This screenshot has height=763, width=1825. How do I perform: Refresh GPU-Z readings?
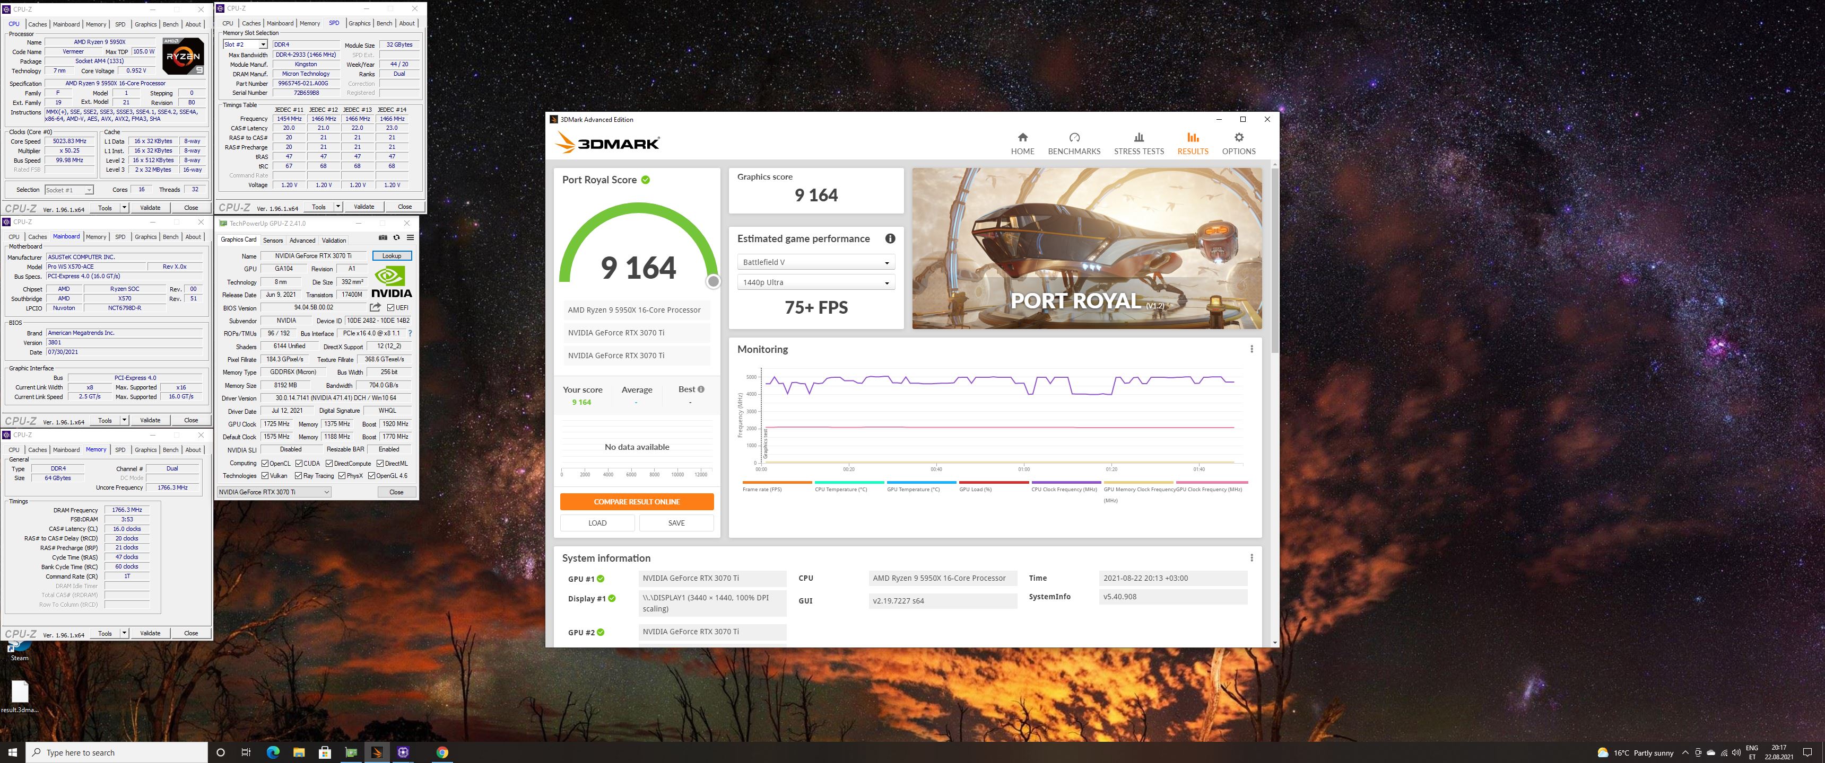(396, 238)
